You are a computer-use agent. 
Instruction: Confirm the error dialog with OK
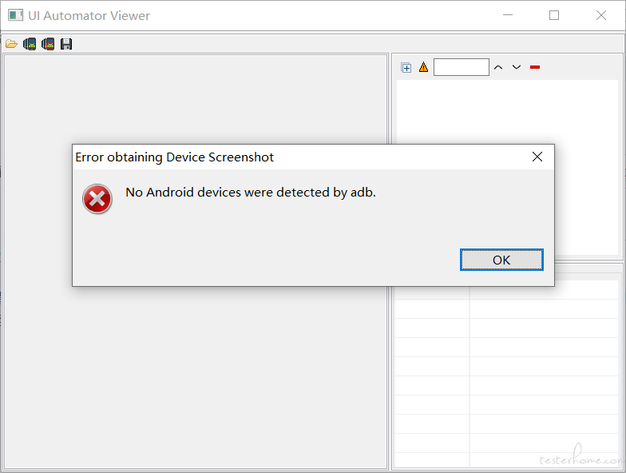[x=501, y=260]
